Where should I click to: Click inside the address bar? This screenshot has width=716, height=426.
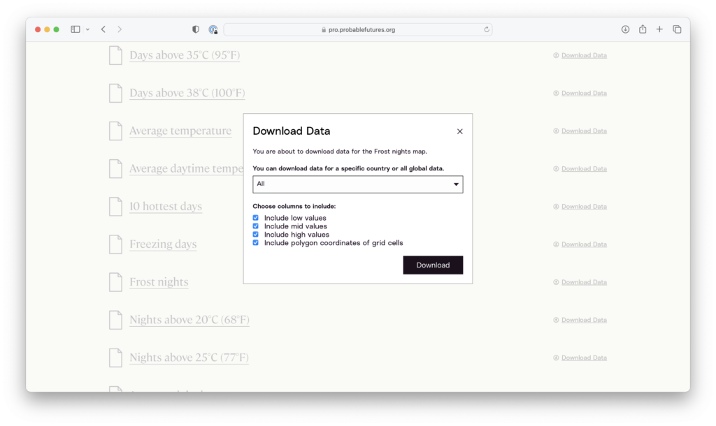click(x=358, y=29)
